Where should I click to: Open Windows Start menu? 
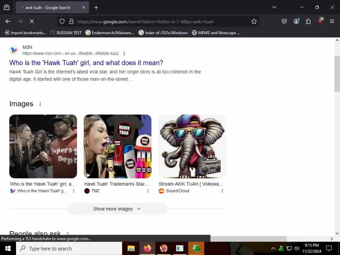click(x=8, y=248)
